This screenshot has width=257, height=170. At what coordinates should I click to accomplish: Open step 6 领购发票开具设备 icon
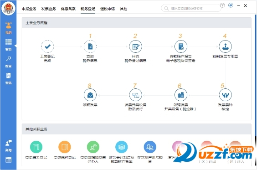180,95
